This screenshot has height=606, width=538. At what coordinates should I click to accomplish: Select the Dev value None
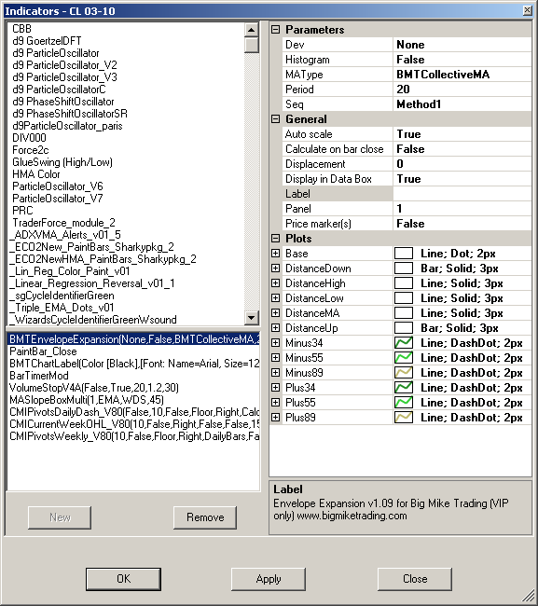(x=462, y=45)
